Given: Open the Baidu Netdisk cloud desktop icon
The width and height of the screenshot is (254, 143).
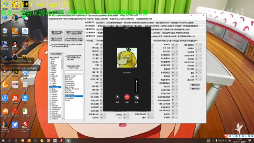Looking at the screenshot, I should coord(25,32).
